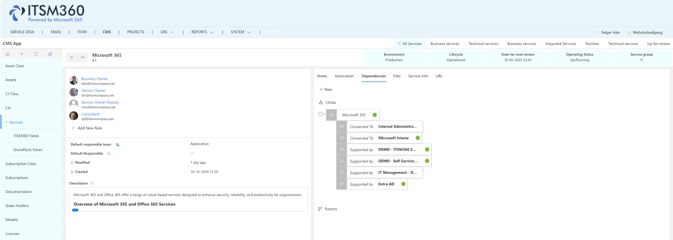Collapse the Services sidebar section chevron

[6, 122]
